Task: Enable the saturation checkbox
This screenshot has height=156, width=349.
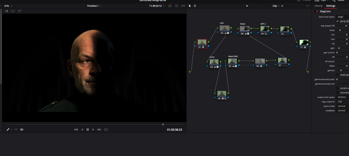Action: pos(338,93)
